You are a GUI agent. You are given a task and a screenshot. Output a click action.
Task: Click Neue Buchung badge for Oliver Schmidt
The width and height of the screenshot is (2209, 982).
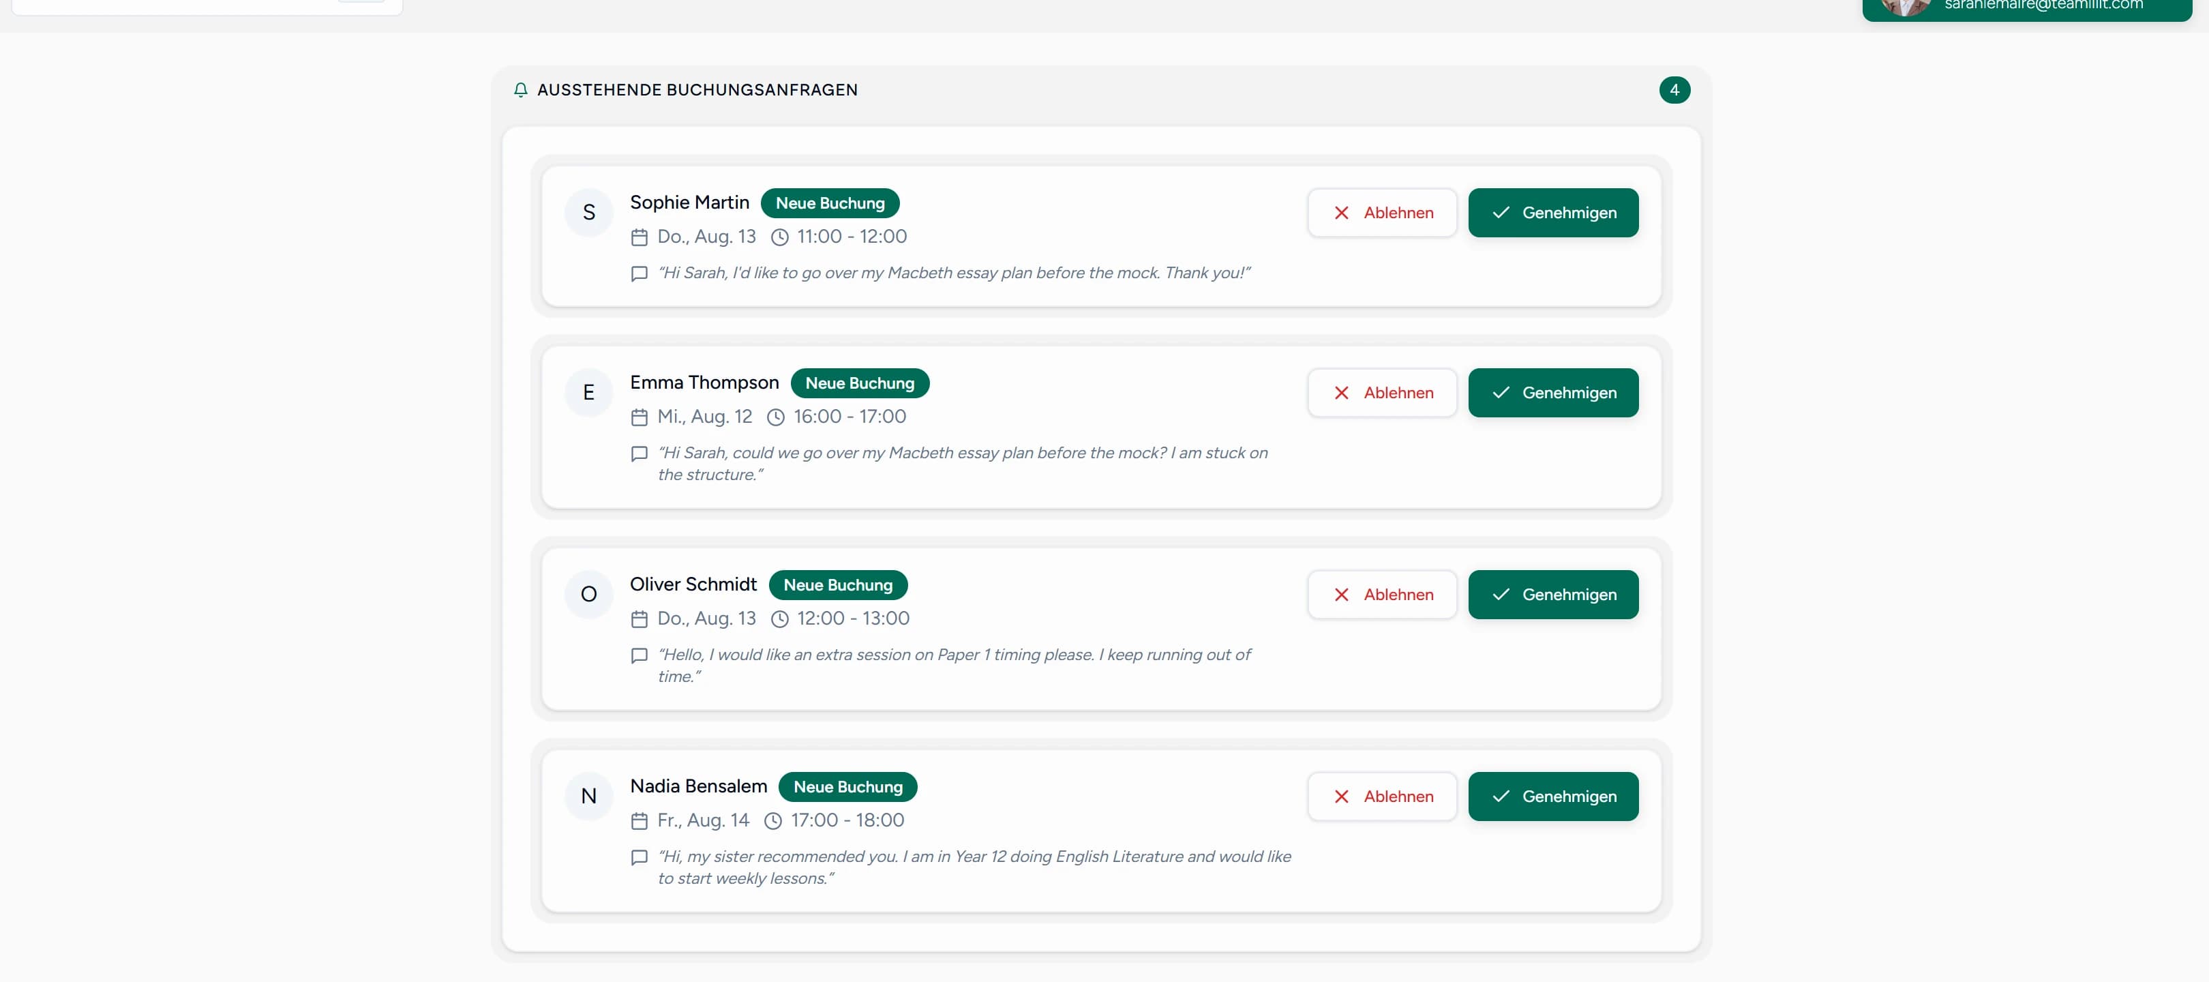pos(838,585)
